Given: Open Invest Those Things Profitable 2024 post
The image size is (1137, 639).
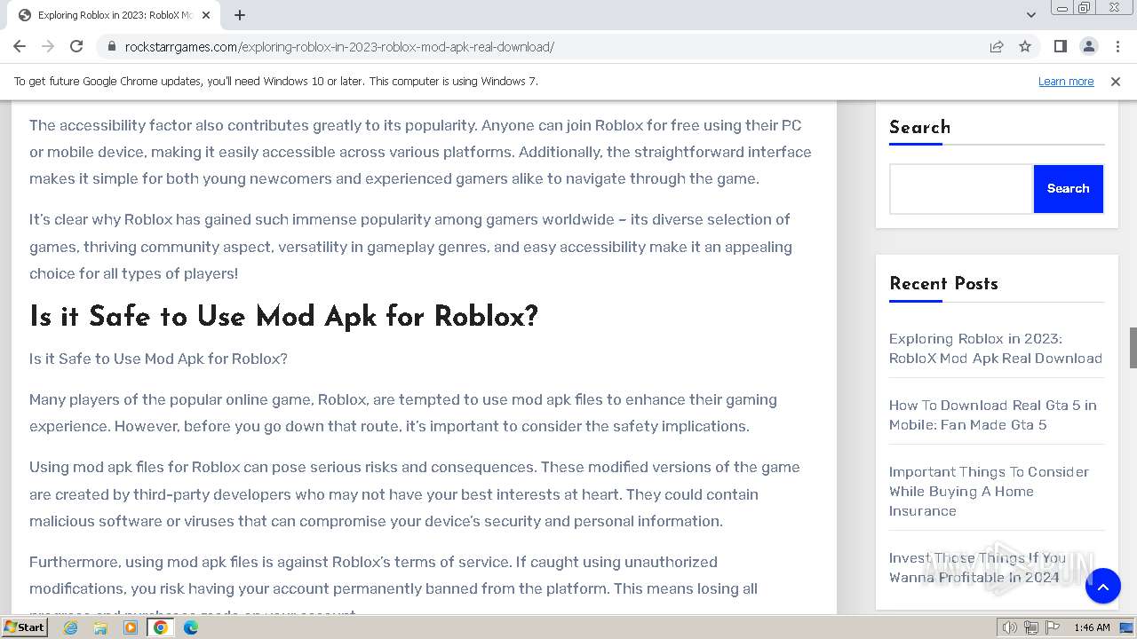Looking at the screenshot, I should click(x=977, y=567).
